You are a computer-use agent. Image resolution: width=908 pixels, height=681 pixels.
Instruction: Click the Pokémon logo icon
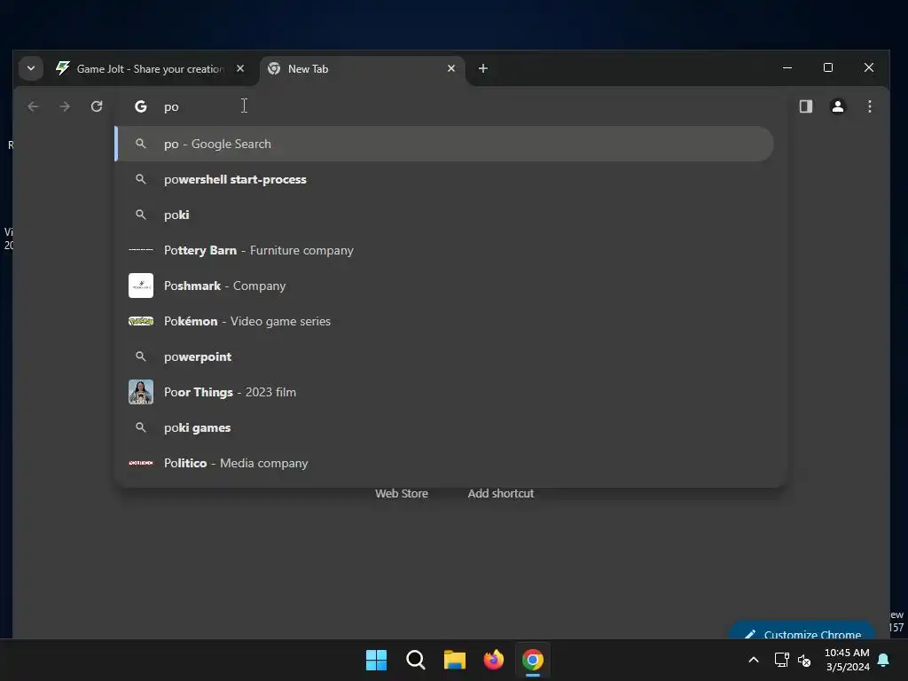coord(141,321)
